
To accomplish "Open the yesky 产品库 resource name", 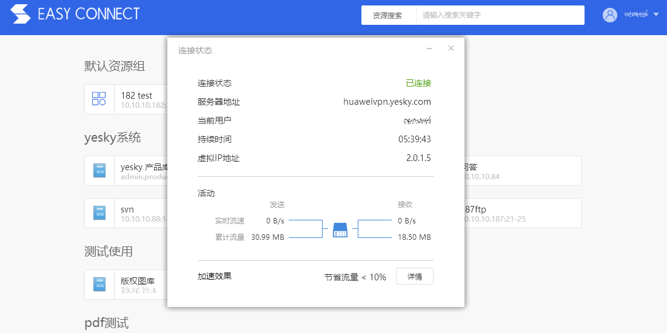I will (144, 167).
